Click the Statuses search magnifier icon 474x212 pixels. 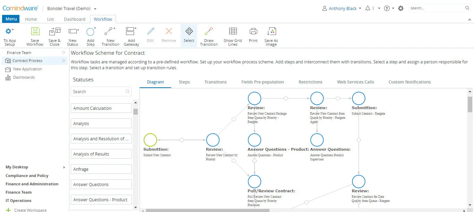click(128, 91)
